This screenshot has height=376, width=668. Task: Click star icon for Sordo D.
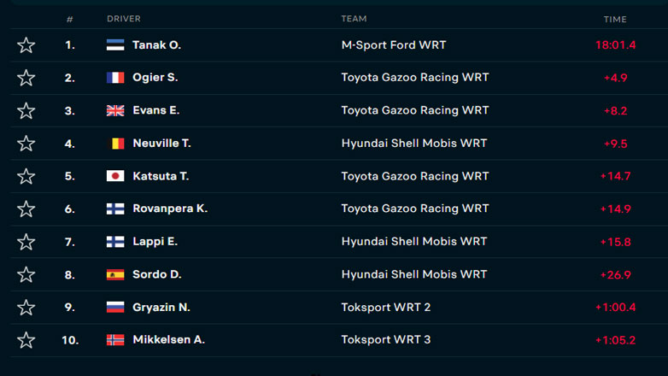click(26, 274)
